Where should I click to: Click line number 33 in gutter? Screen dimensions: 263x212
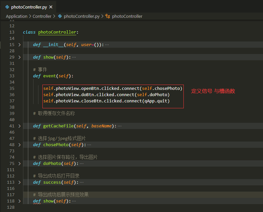(12, 76)
